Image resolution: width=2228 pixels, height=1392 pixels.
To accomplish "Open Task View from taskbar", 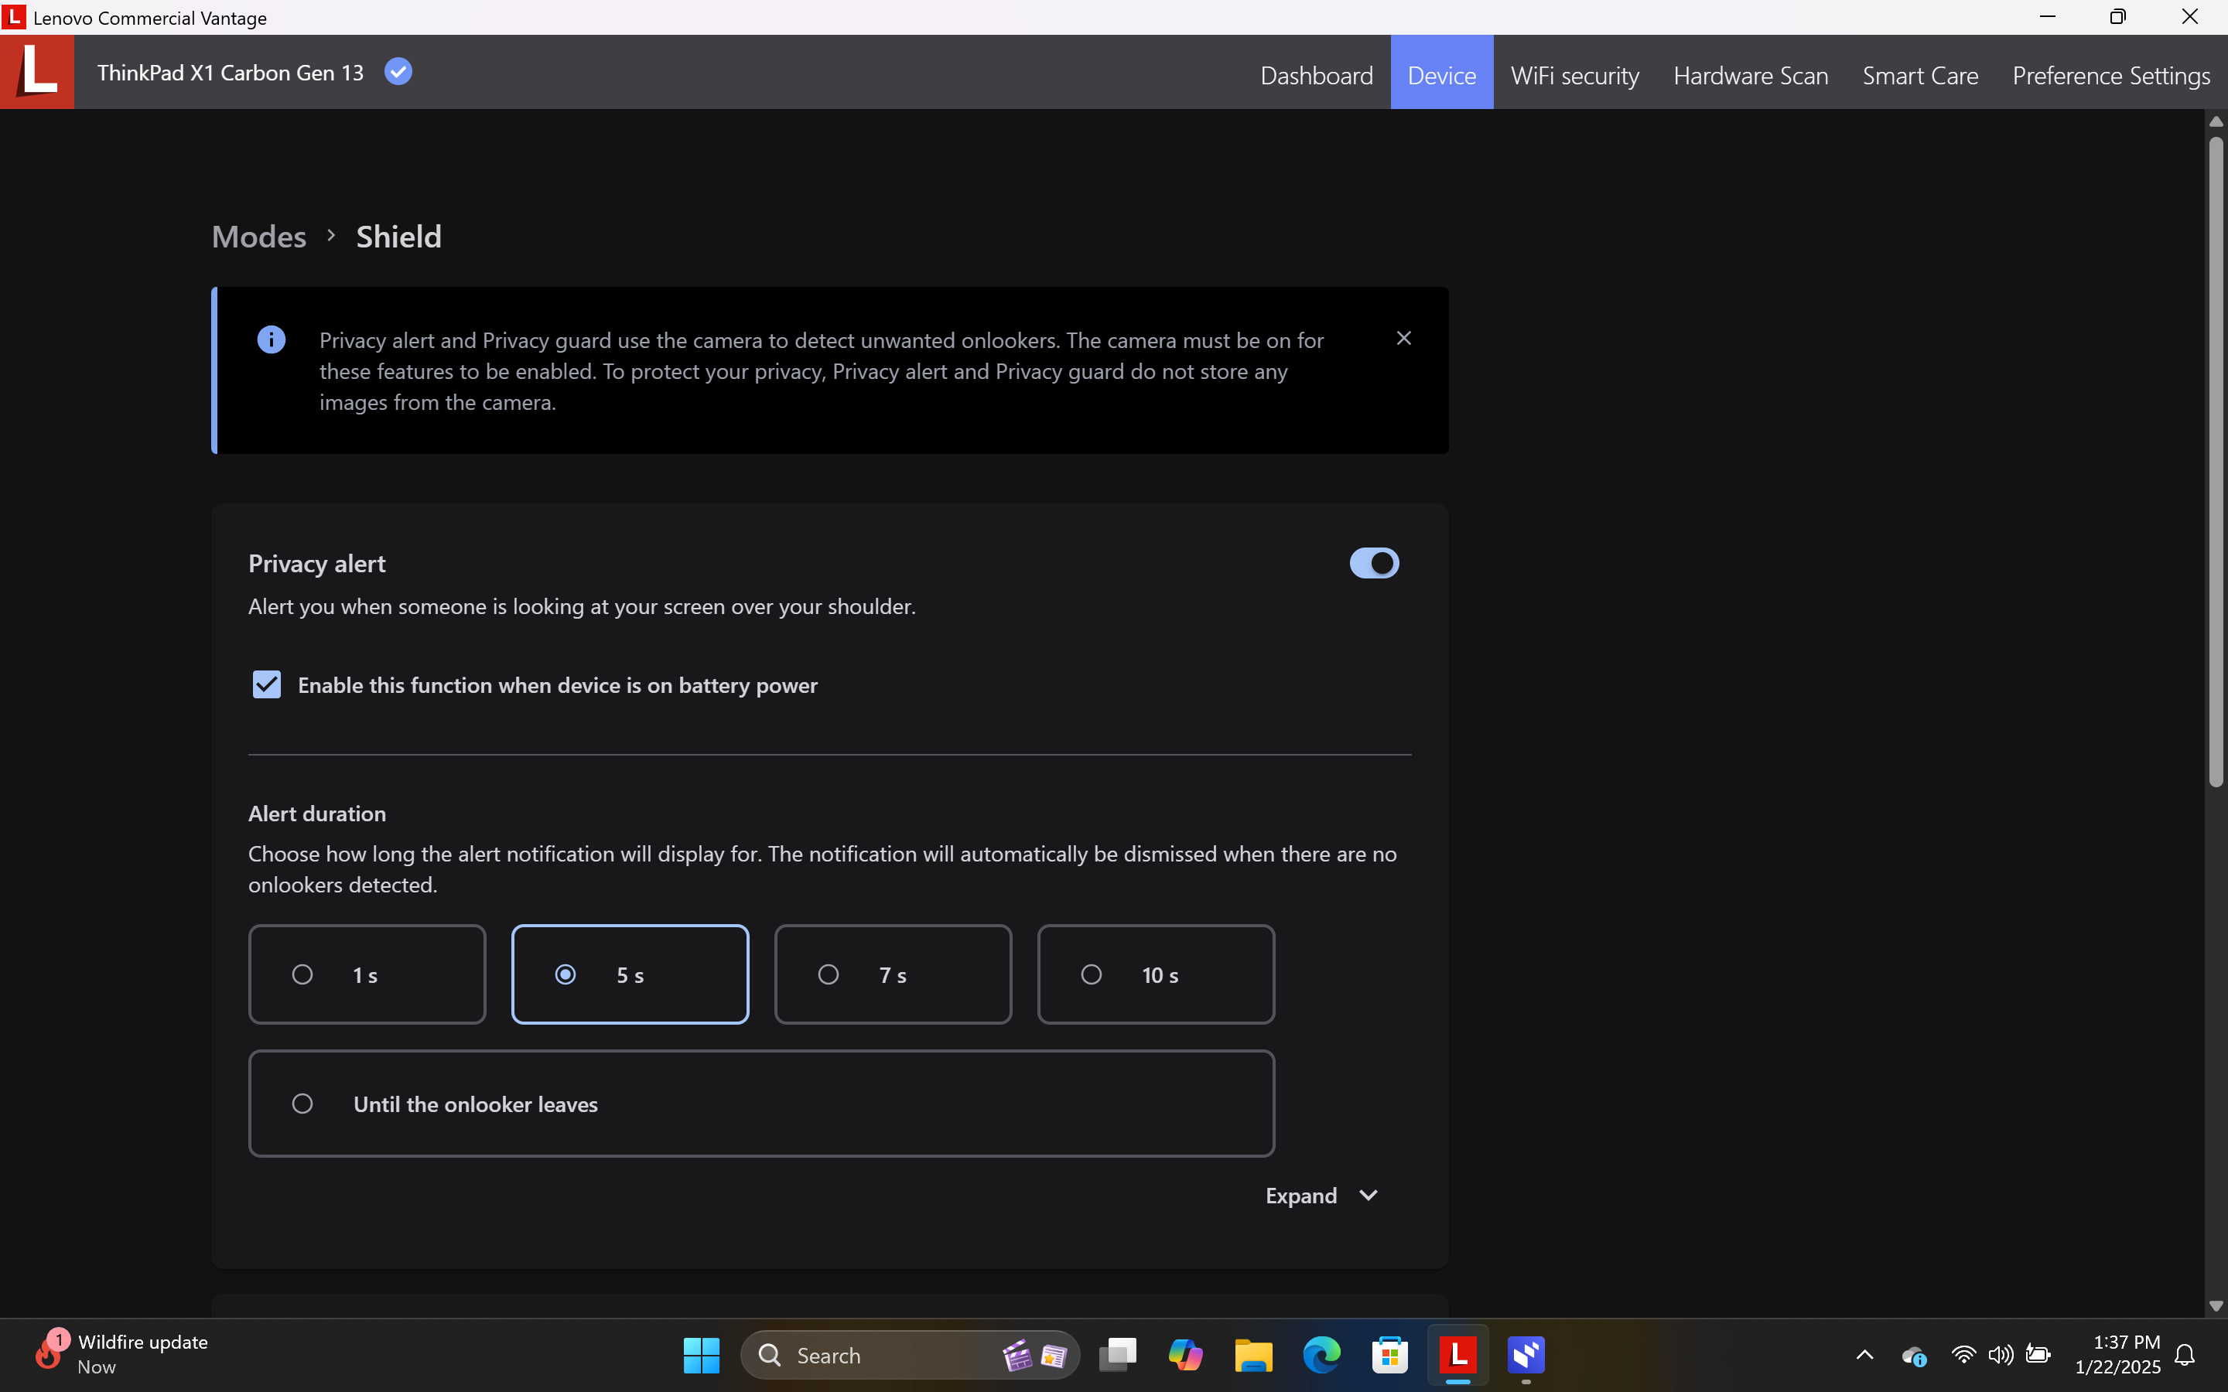I will [x=1118, y=1355].
